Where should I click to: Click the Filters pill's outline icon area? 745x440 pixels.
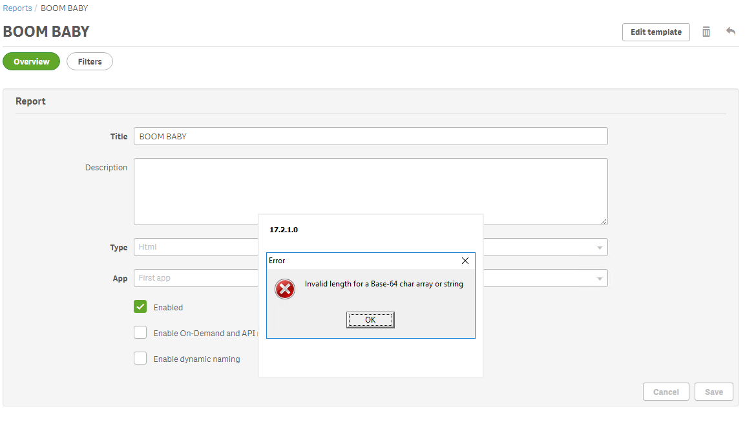pyautogui.click(x=89, y=61)
